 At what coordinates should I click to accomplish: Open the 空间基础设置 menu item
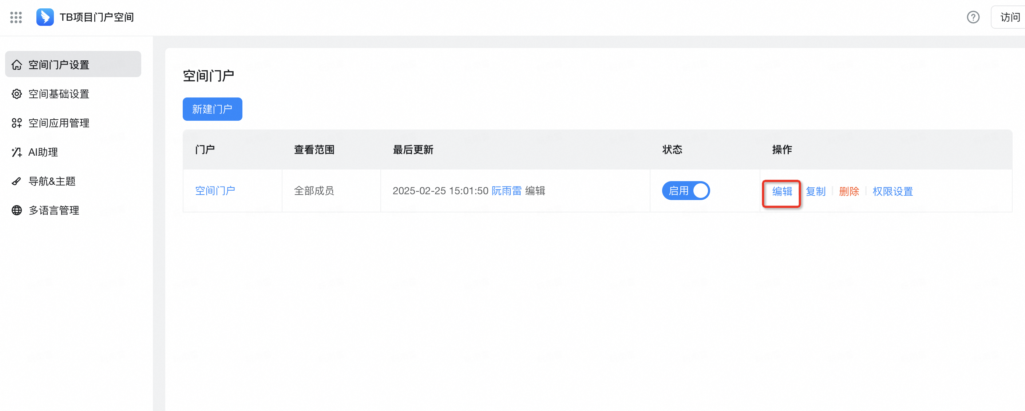point(73,94)
